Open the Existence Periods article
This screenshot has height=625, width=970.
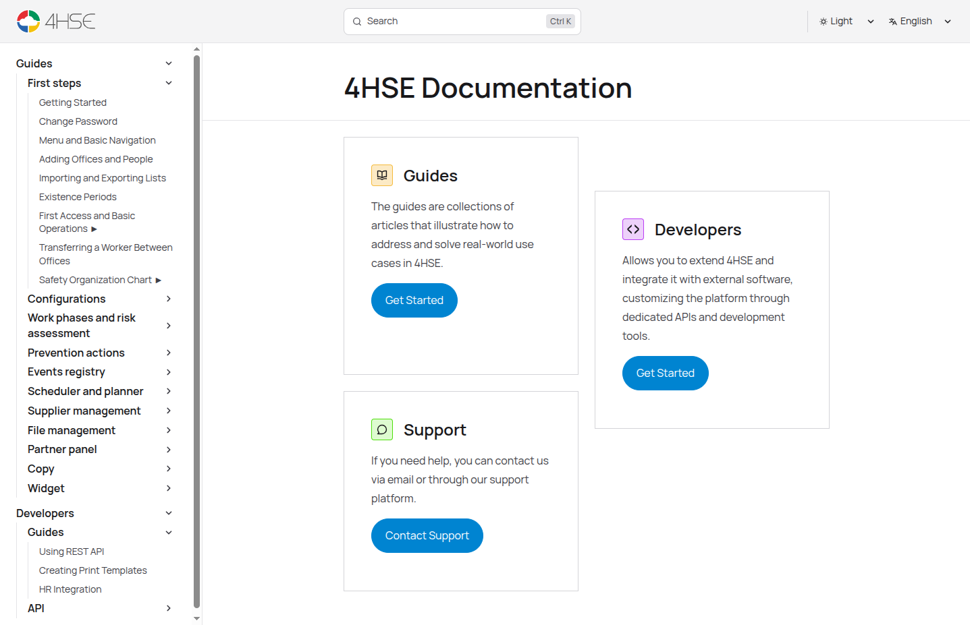pos(78,197)
